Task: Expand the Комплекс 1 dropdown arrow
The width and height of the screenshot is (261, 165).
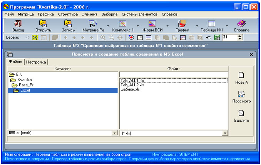Action: coord(138,26)
